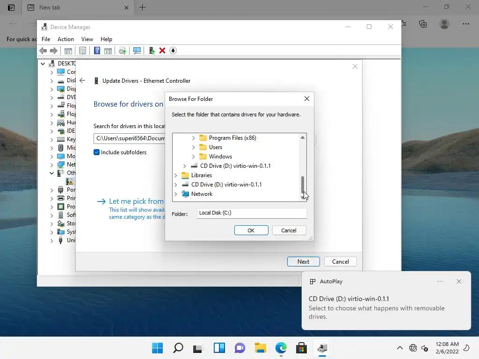The image size is (479, 359).
Task: Click Let me pick from list link
Action: pyautogui.click(x=136, y=201)
